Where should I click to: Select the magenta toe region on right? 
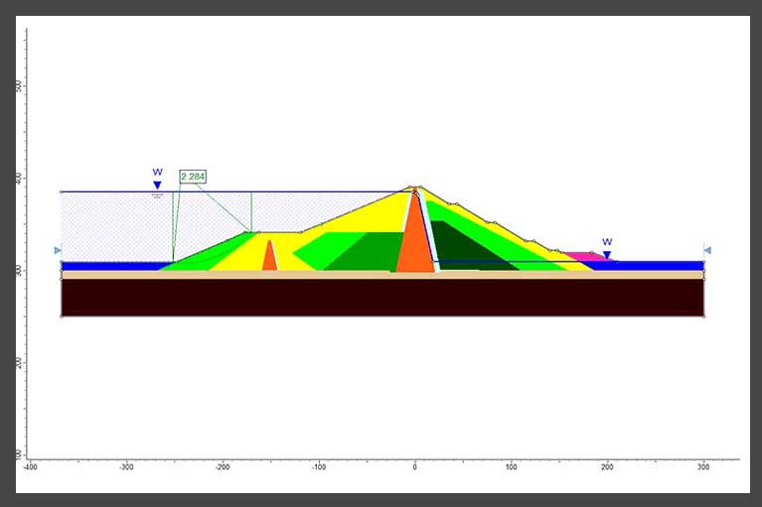[583, 257]
